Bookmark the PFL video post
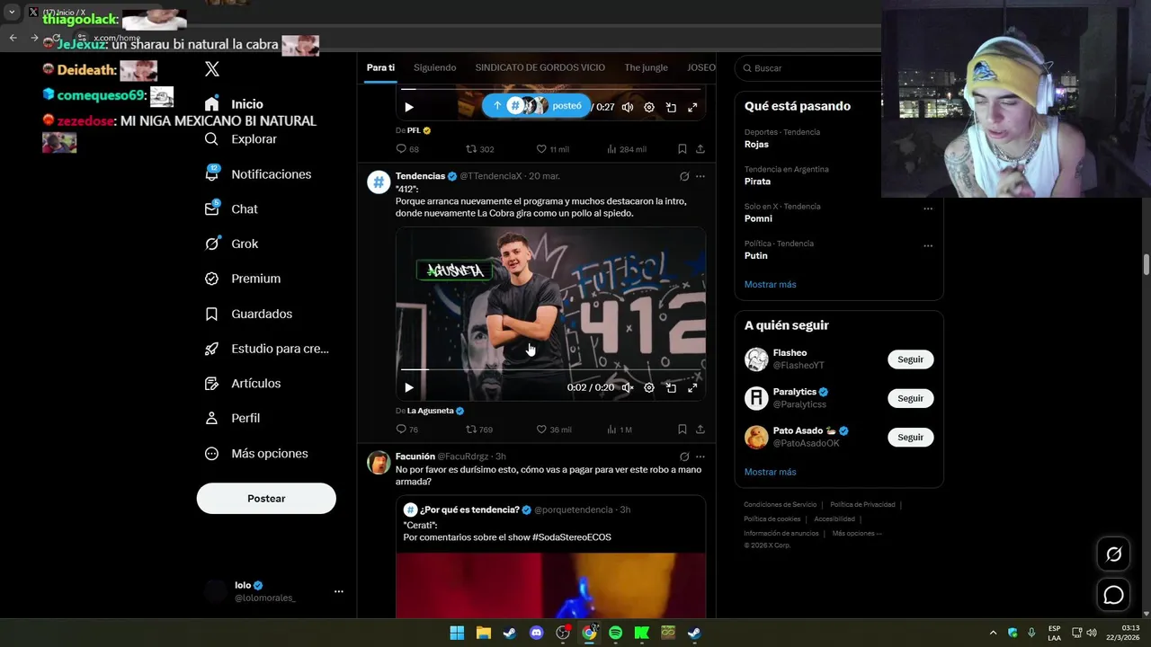Image resolution: width=1151 pixels, height=647 pixels. [x=683, y=149]
